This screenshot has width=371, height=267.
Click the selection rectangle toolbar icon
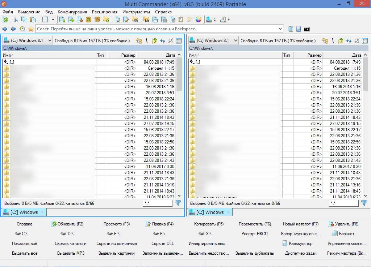coord(45,20)
